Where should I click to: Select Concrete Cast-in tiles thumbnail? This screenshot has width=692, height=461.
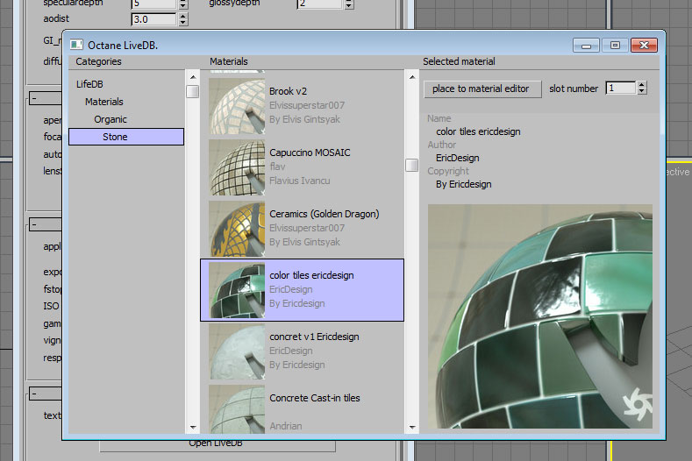[237, 409]
